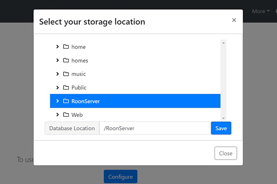
Task: Click the folder list scroll down arrow
Action: click(223, 118)
